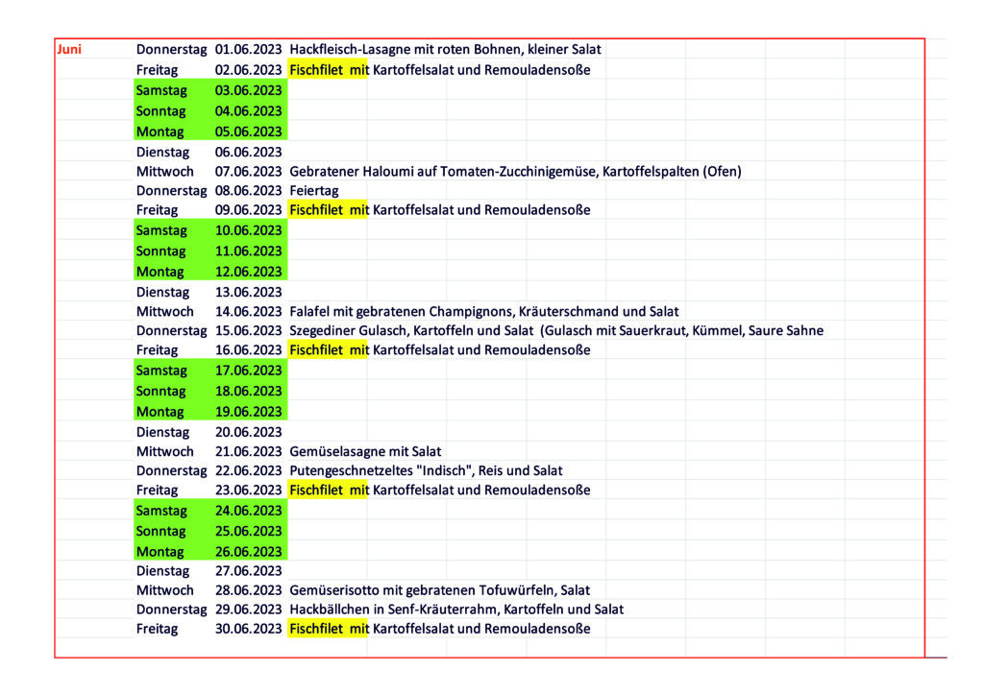Click the Fischfilet entry for 02.06.2023

pos(439,70)
